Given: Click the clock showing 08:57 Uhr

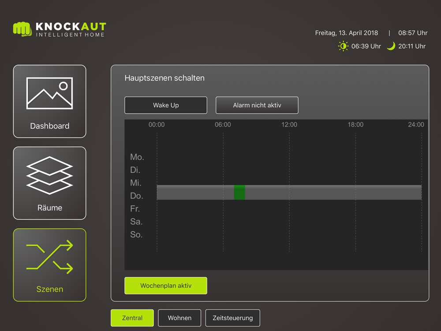Looking at the screenshot, I should click(413, 33).
